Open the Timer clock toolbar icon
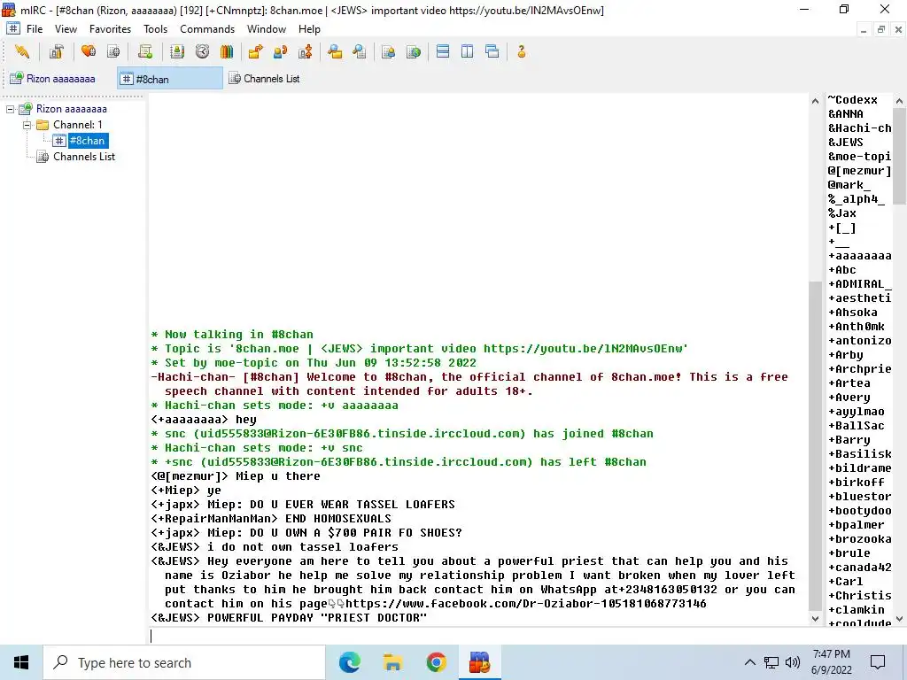This screenshot has width=907, height=680. [x=202, y=52]
